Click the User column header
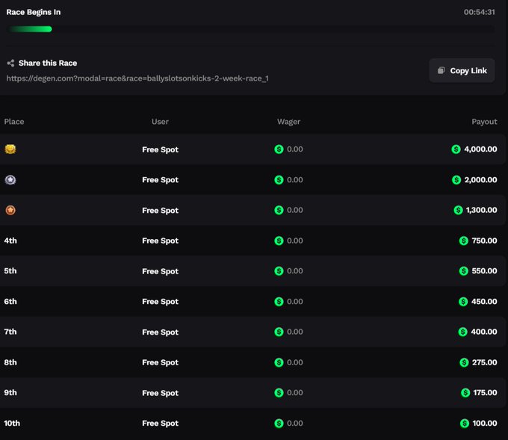 pos(160,122)
